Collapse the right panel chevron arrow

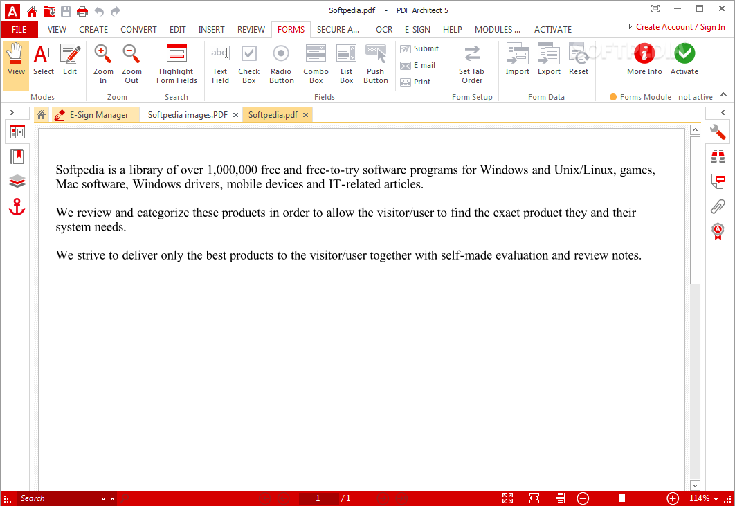pos(723,113)
